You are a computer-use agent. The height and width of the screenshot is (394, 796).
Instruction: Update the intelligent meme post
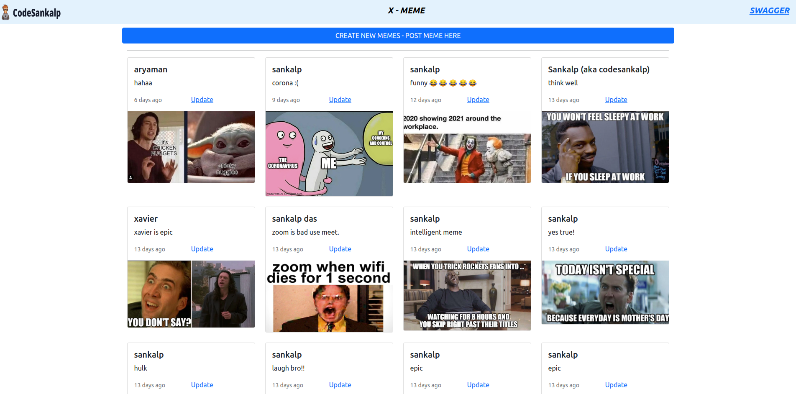coord(478,249)
